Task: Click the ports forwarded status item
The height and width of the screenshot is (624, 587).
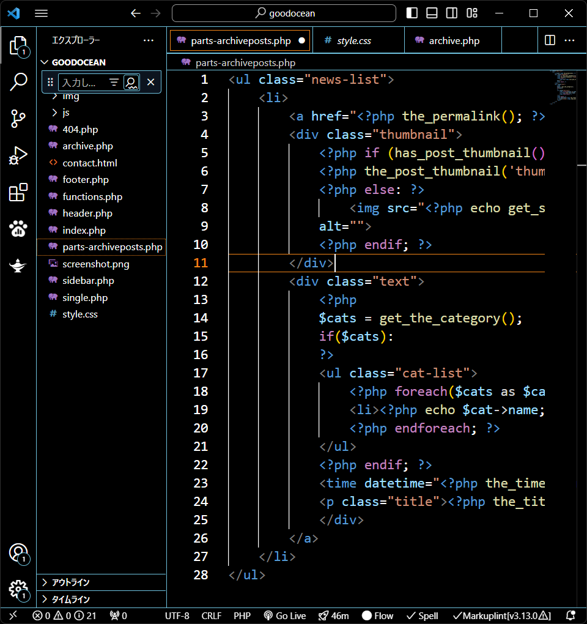Action: [x=118, y=615]
